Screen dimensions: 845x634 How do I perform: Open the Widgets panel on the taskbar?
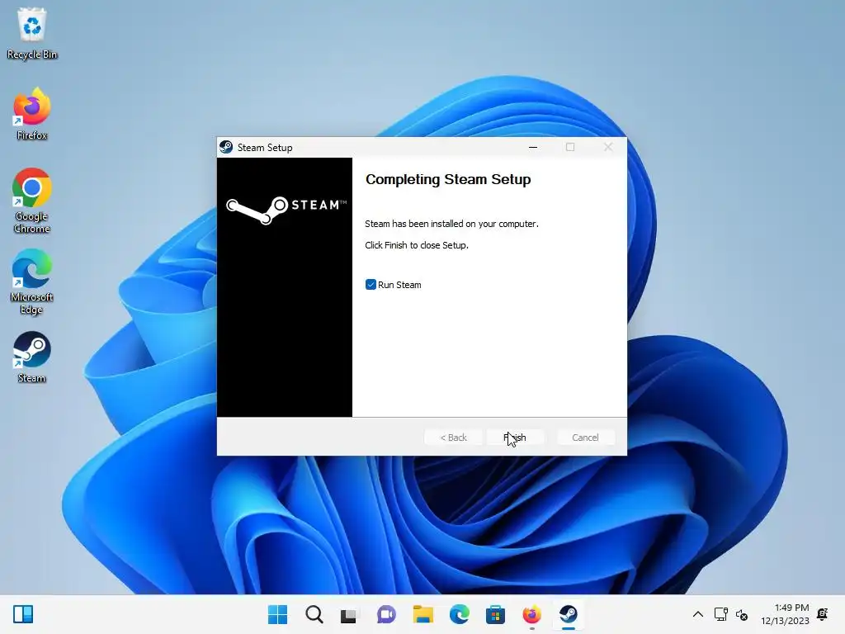(x=23, y=614)
